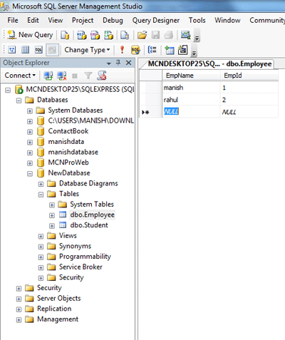Show Criteria Pane grid icon
The image size is (285, 340).
[25, 50]
